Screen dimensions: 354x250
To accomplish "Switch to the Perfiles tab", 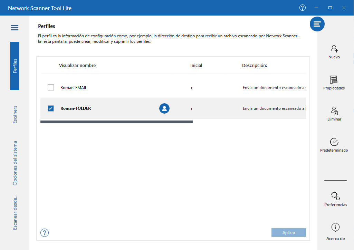I will (15, 66).
